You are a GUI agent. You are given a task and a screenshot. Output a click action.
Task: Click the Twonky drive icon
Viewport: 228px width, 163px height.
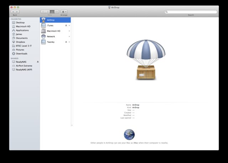coord(43,42)
